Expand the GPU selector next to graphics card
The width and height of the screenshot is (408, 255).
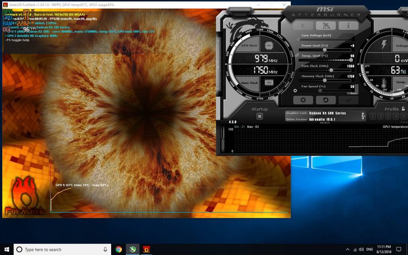click(x=363, y=116)
